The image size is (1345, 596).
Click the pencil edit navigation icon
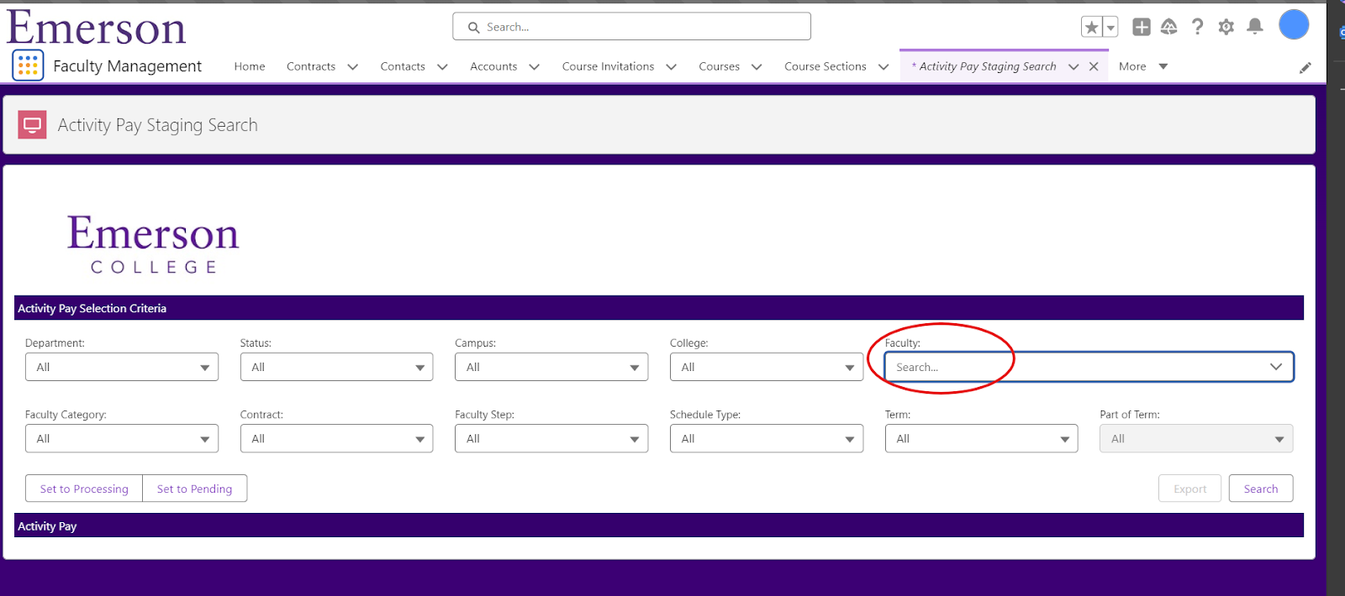coord(1305,67)
